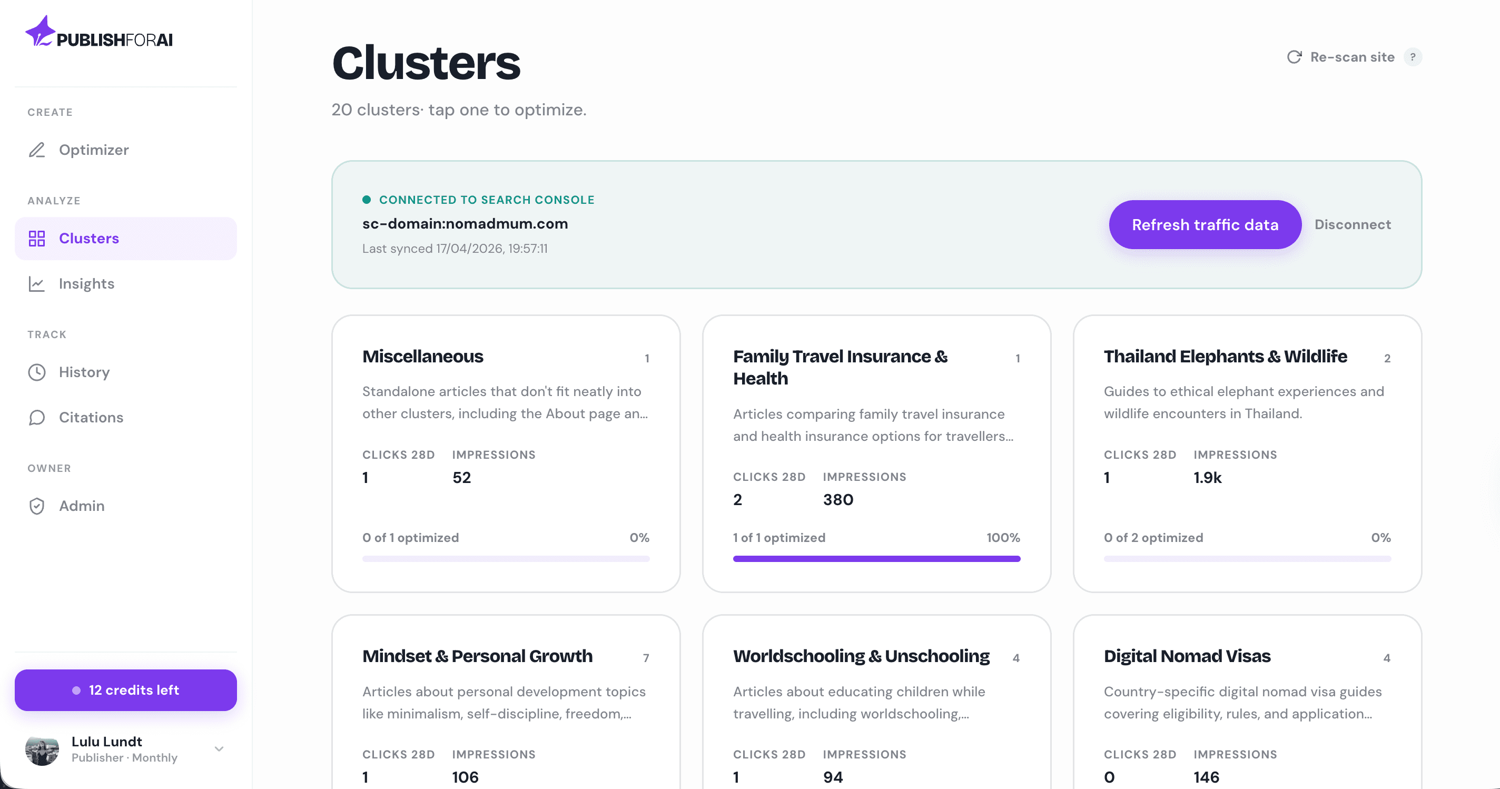
Task: Open Worldschooling & Unschooling cluster
Action: (876, 702)
